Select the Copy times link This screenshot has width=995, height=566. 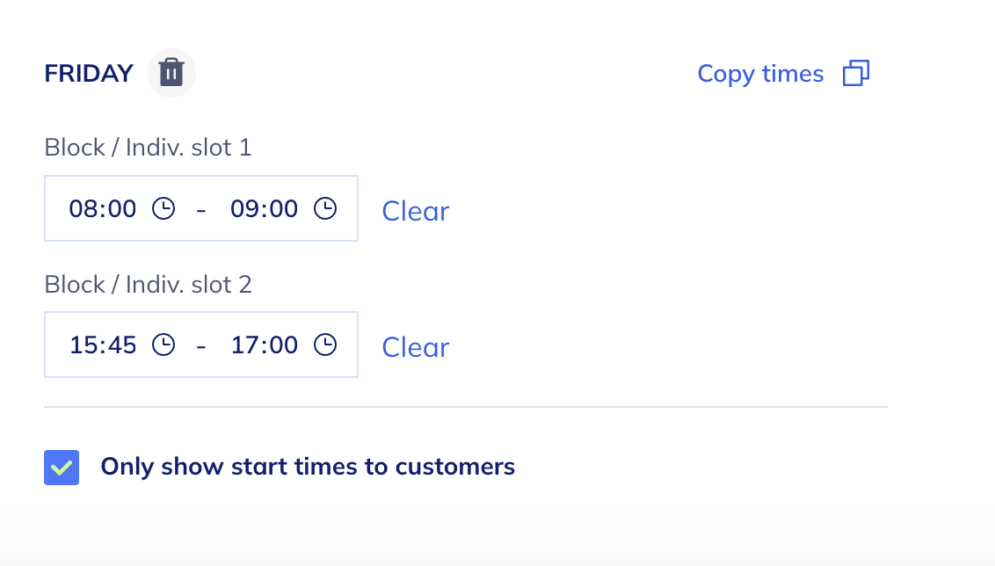point(760,74)
